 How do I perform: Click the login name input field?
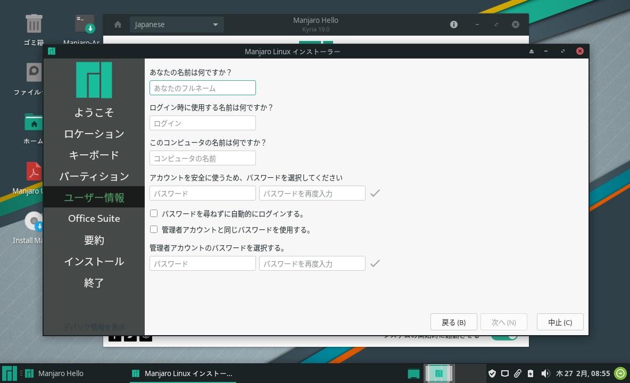pyautogui.click(x=203, y=123)
